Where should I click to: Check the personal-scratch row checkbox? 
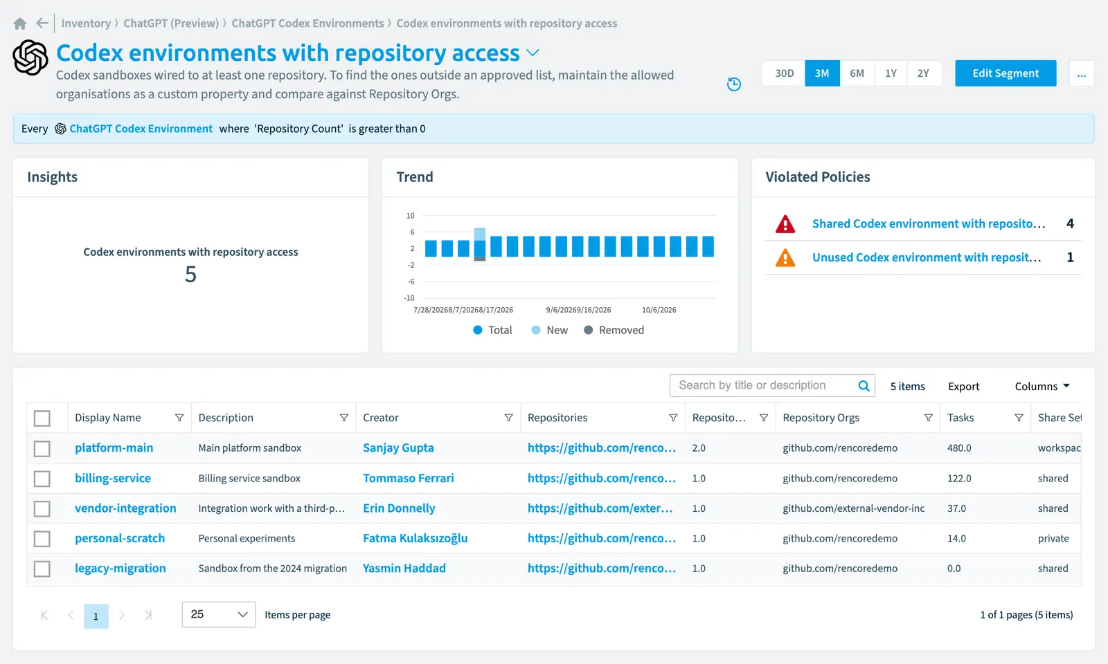tap(42, 539)
